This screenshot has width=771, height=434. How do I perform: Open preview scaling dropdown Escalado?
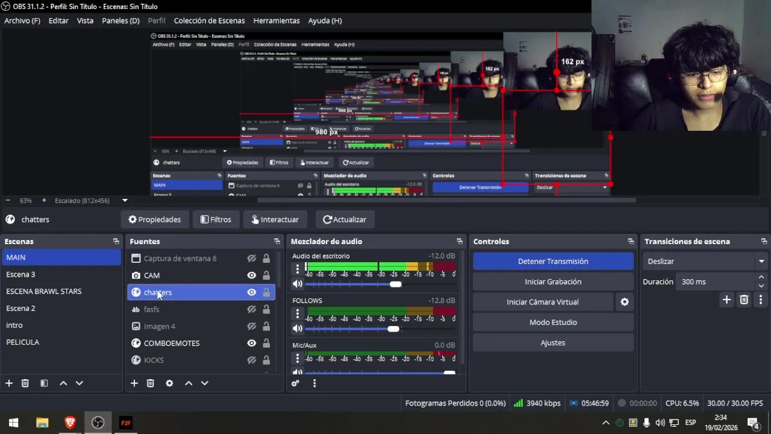125,200
